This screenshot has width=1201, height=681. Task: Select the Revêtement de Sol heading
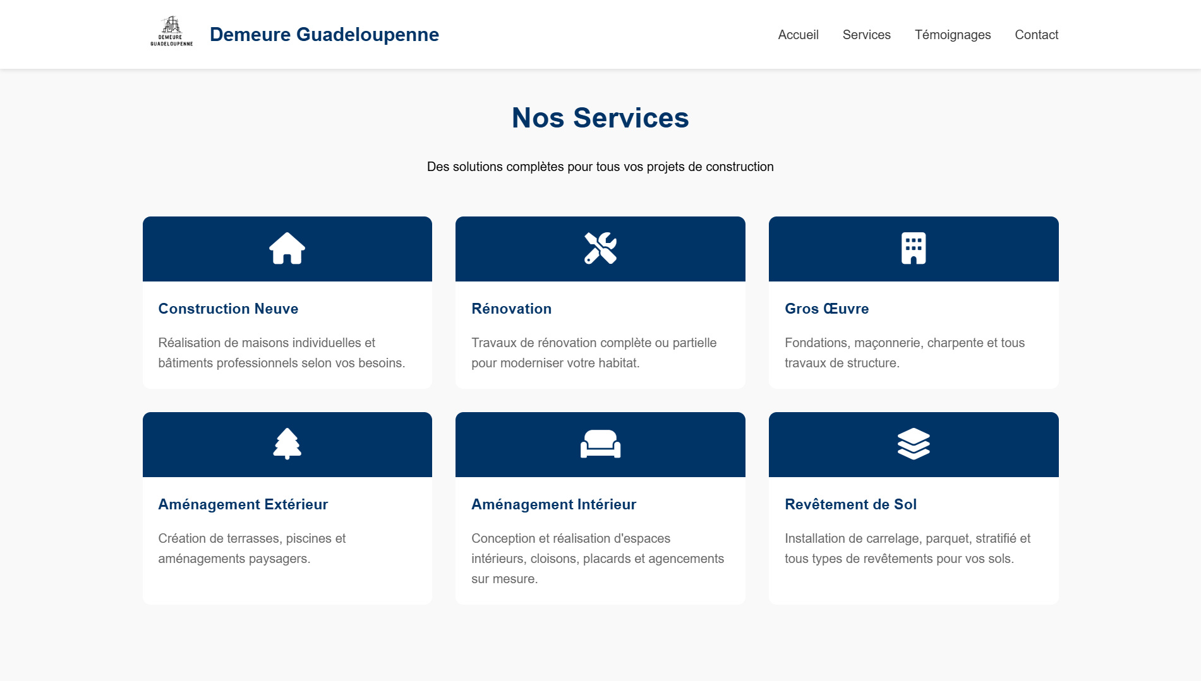pos(850,504)
